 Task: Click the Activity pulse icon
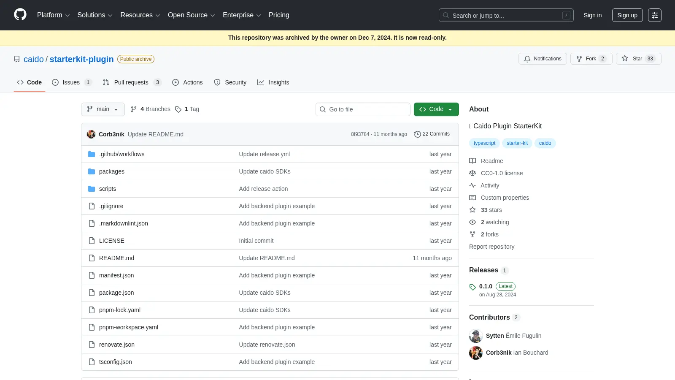[x=472, y=185]
